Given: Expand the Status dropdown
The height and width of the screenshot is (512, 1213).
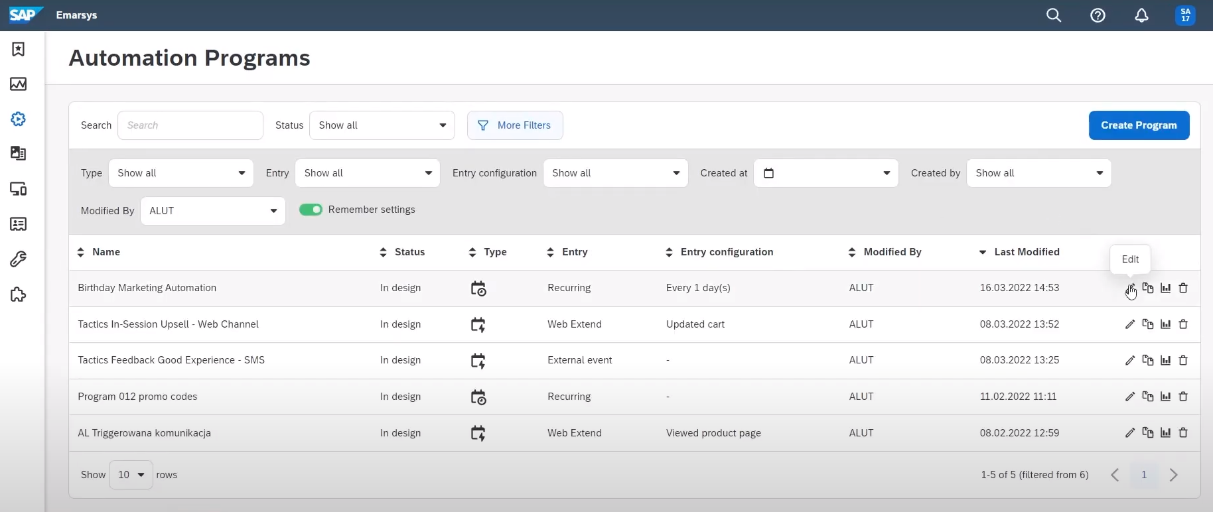Looking at the screenshot, I should point(382,125).
